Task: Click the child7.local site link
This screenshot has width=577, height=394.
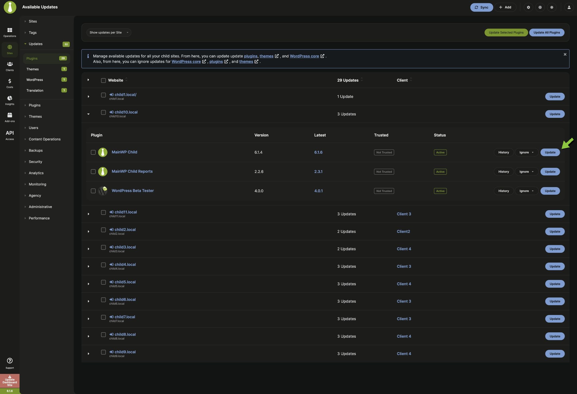Action: click(x=125, y=317)
